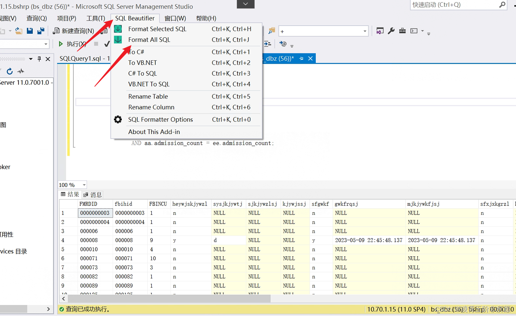Image resolution: width=516 pixels, height=316 pixels.
Task: Switch to the 消息 messages tab
Action: [93, 194]
